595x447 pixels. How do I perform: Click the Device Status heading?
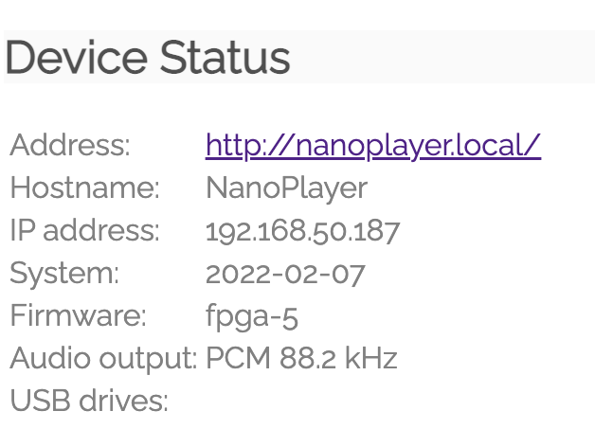(148, 59)
